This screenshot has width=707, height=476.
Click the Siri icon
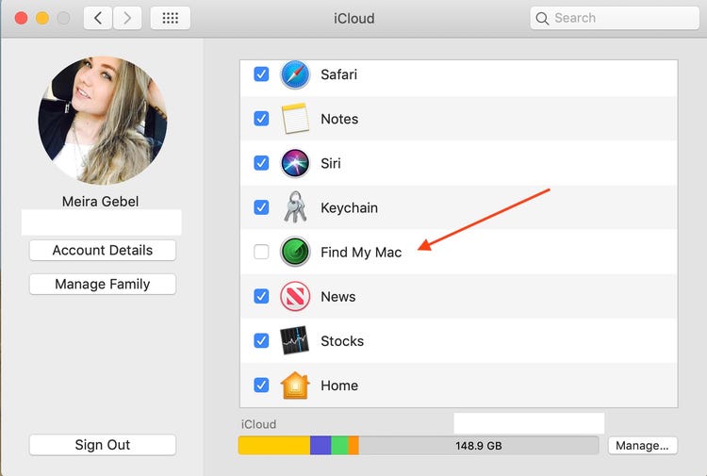pos(295,163)
